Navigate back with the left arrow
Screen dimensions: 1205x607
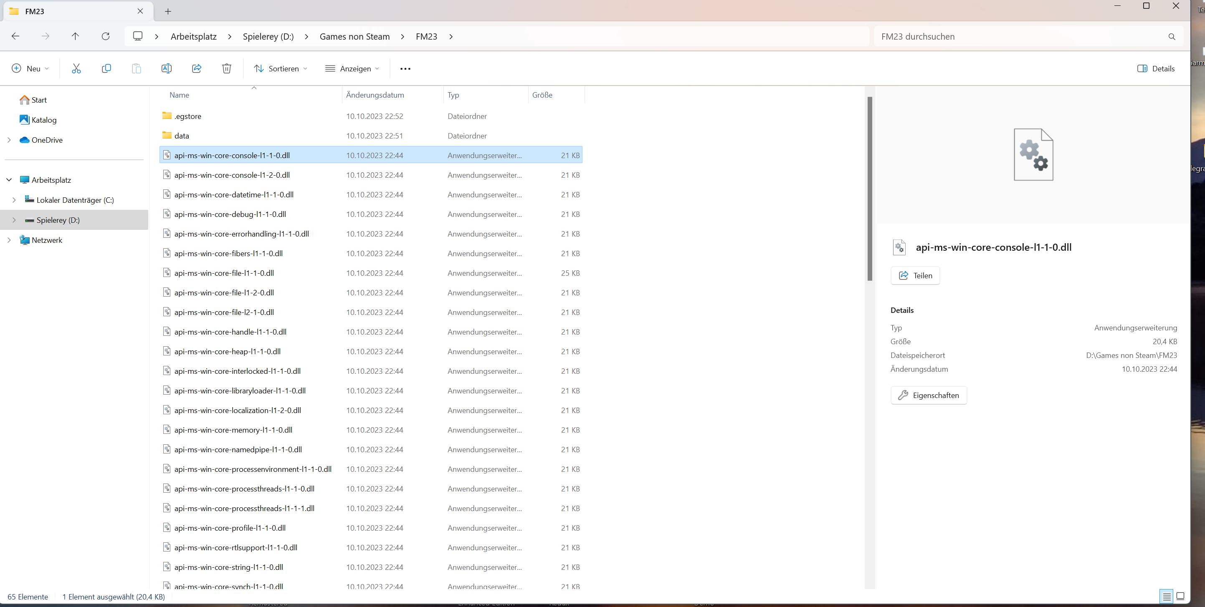coord(15,36)
